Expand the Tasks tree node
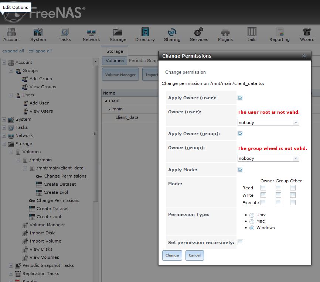320x282 pixels. coord(4,128)
